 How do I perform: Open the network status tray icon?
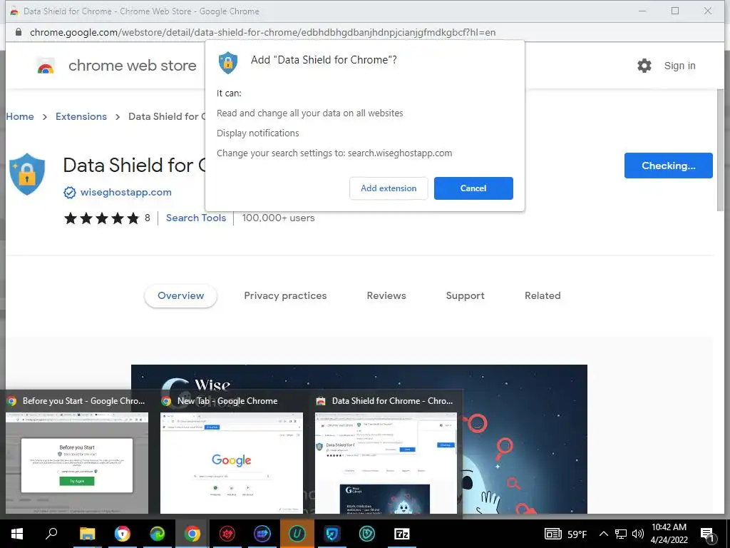621,534
